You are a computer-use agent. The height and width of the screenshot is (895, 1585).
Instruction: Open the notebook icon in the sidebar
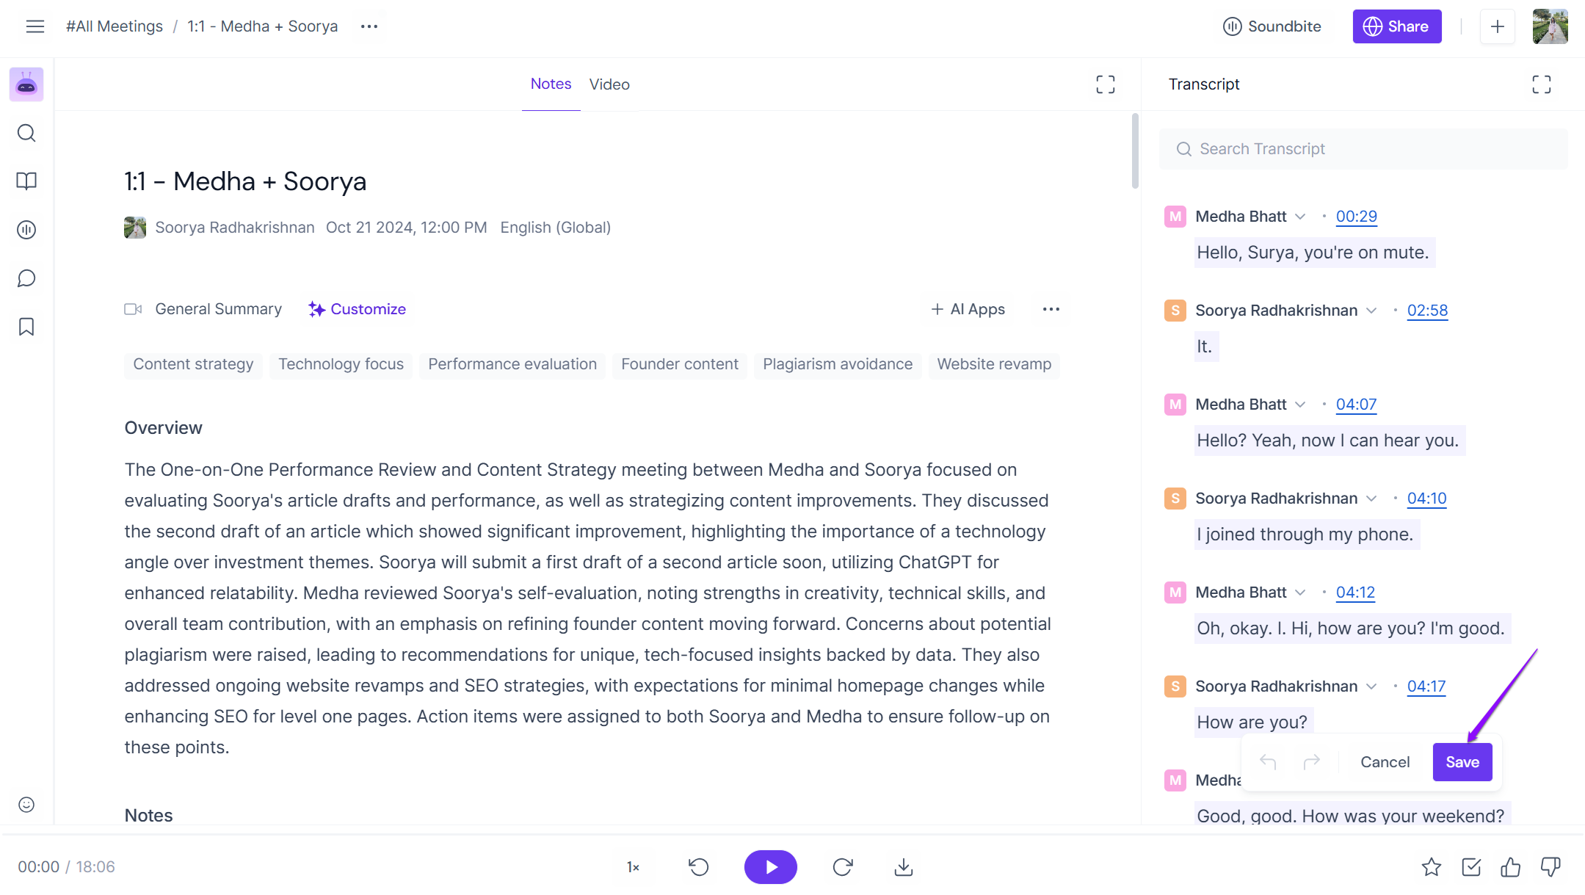coord(26,181)
